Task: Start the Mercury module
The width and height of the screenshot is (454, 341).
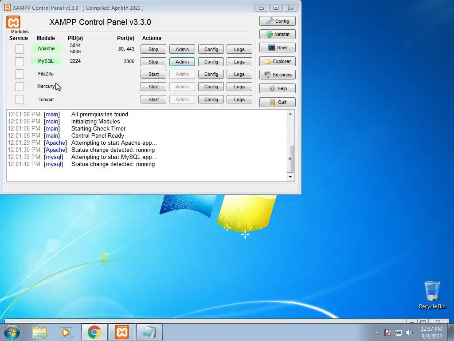Action: click(153, 87)
